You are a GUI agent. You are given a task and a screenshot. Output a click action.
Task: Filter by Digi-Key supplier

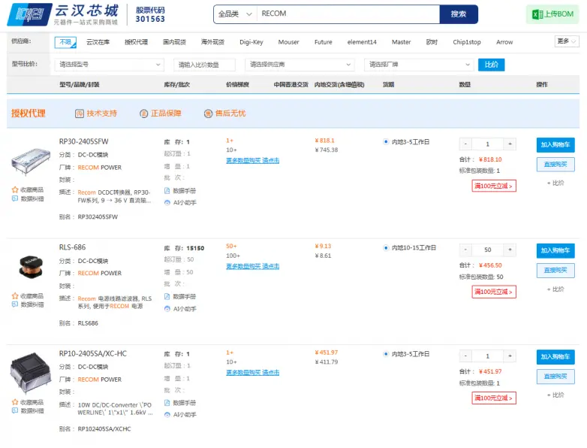[251, 42]
